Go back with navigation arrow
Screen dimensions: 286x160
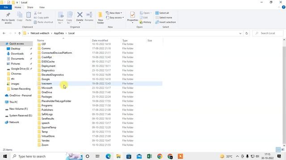point(4,33)
